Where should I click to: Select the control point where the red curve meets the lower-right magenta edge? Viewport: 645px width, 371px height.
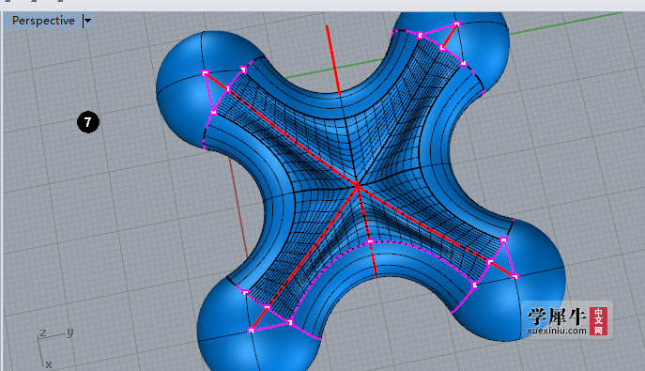[490, 262]
